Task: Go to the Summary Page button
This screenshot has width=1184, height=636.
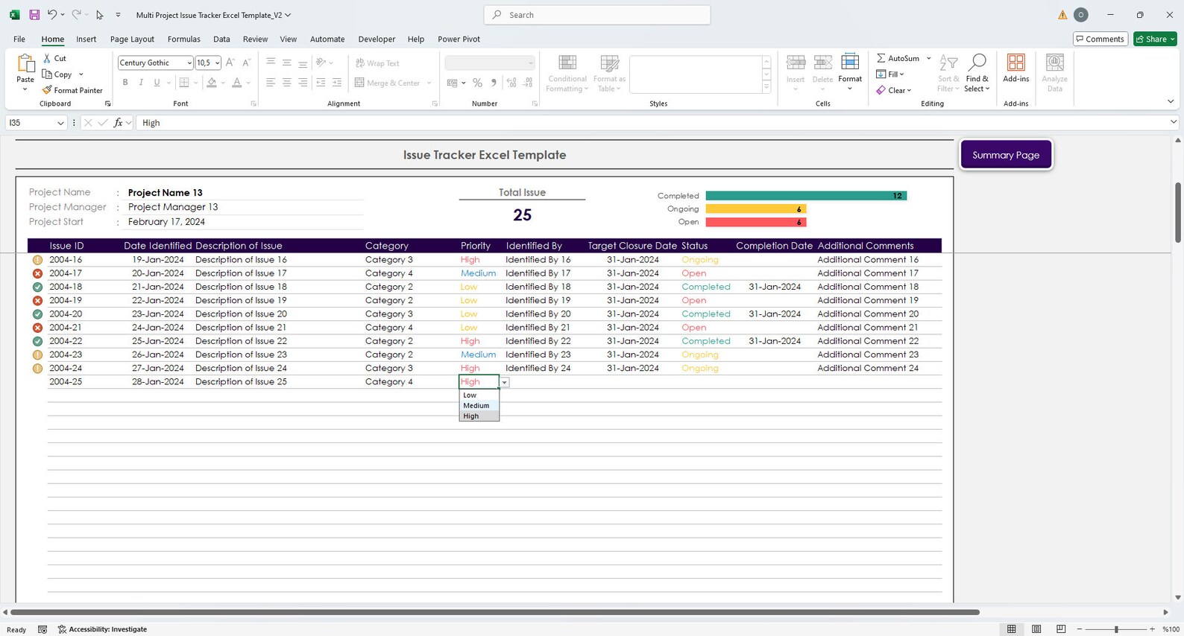Action: point(1006,155)
